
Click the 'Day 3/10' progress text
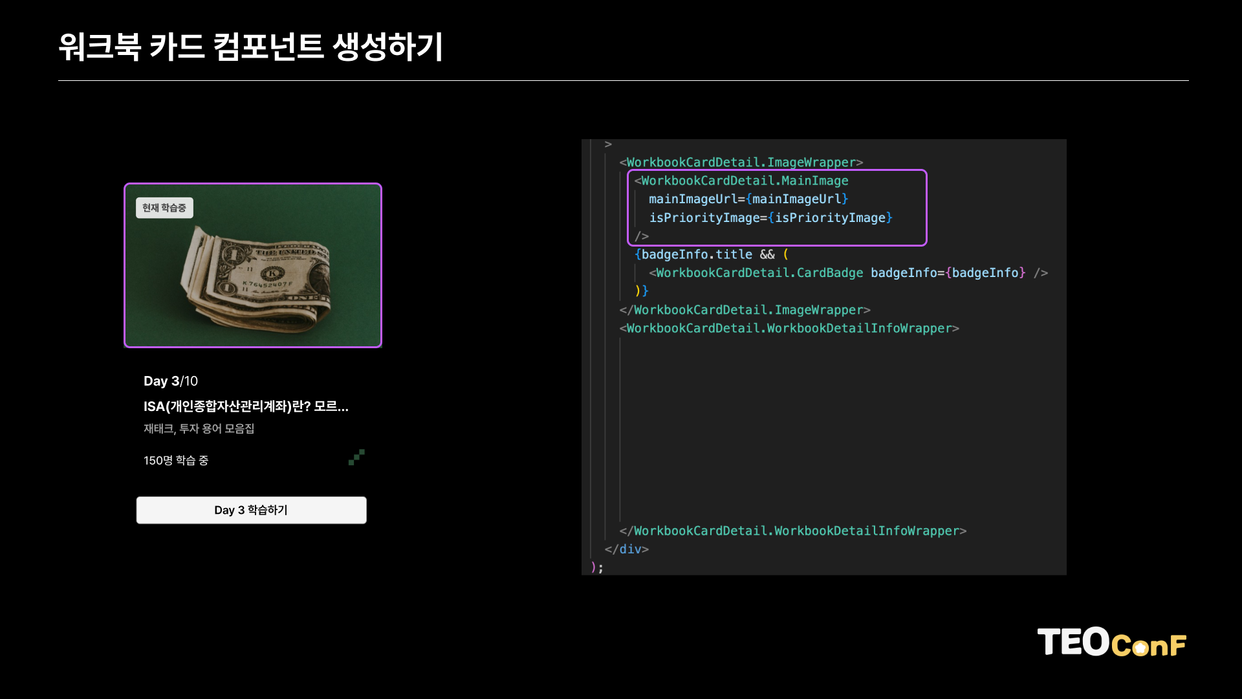171,381
